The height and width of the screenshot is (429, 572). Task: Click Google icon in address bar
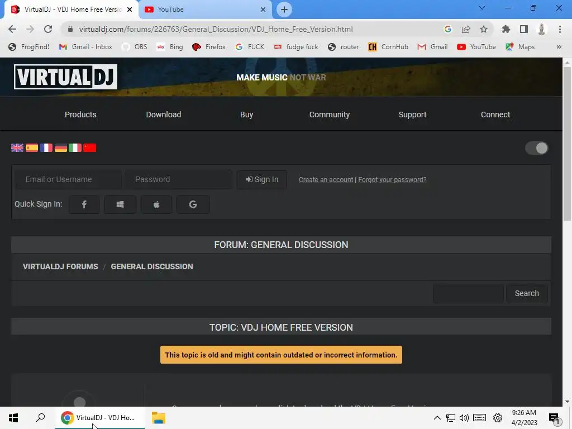pos(448,29)
